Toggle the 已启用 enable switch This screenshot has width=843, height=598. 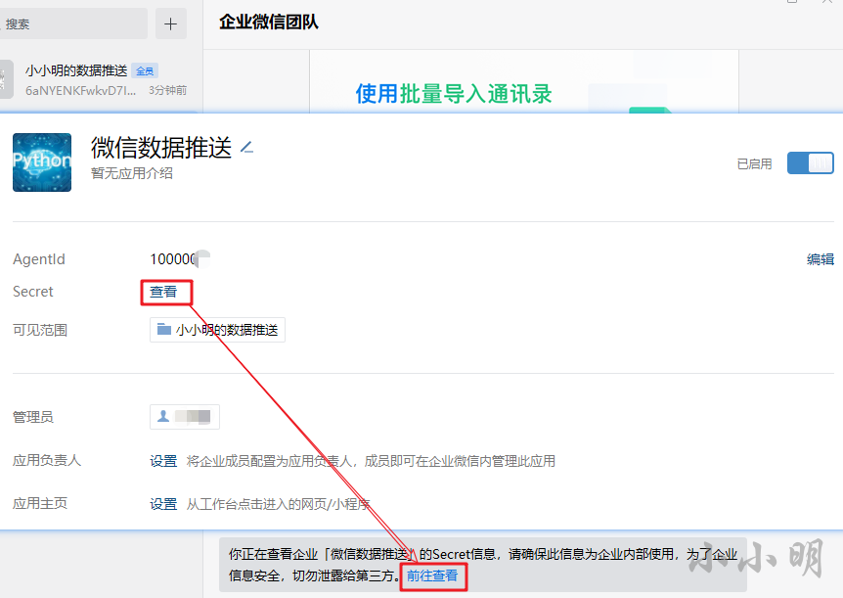810,163
